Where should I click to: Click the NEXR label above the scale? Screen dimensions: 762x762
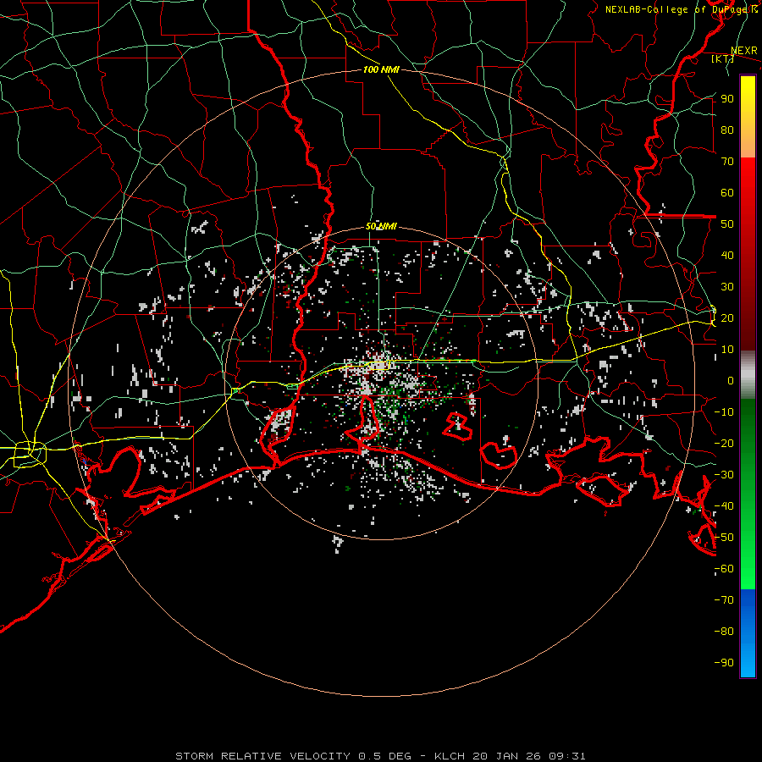[743, 51]
